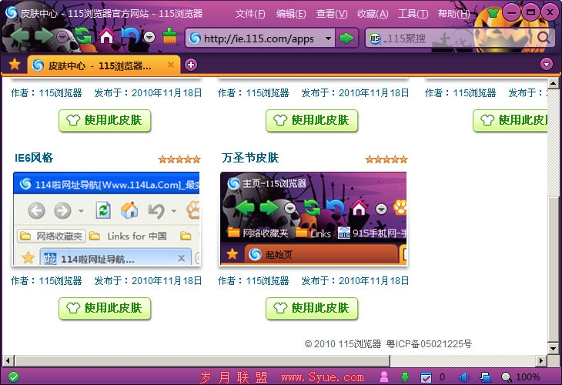Add a new tab with the plus button
Viewport: 562px width, 385px height.
pyautogui.click(x=191, y=65)
